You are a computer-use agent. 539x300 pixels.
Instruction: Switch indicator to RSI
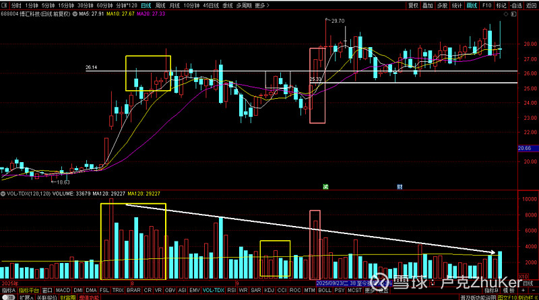click(232, 291)
